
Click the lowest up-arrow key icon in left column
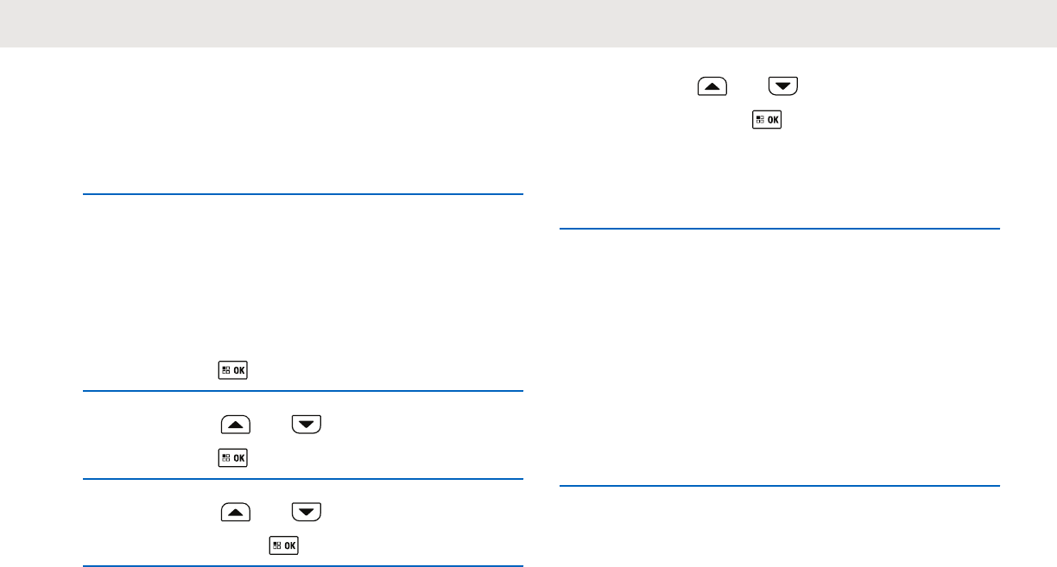237,512
